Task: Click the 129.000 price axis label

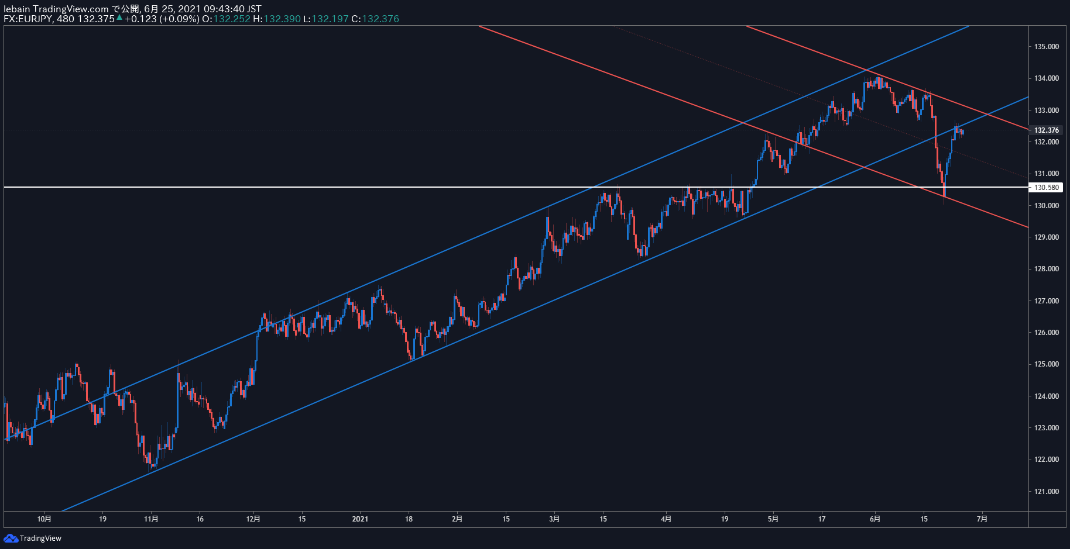Action: (1046, 237)
